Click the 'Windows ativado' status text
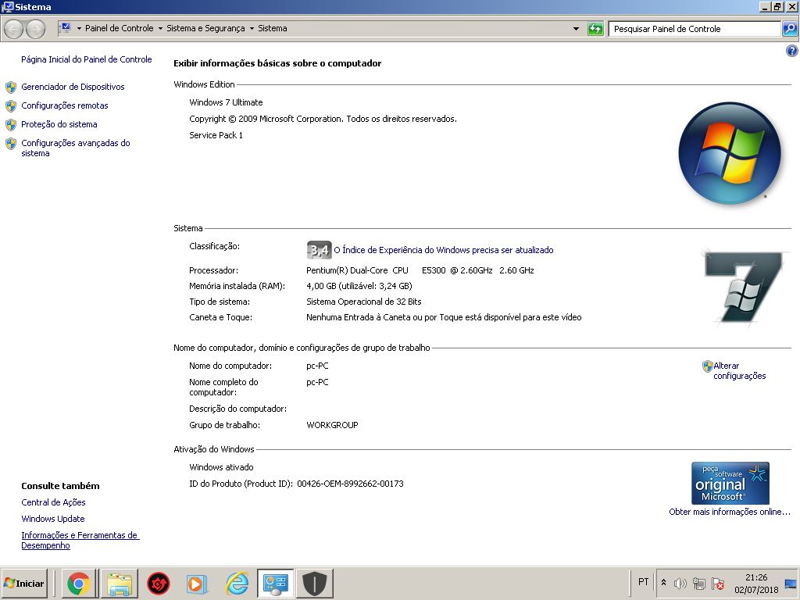Screen dimensions: 800x600 click(x=221, y=467)
